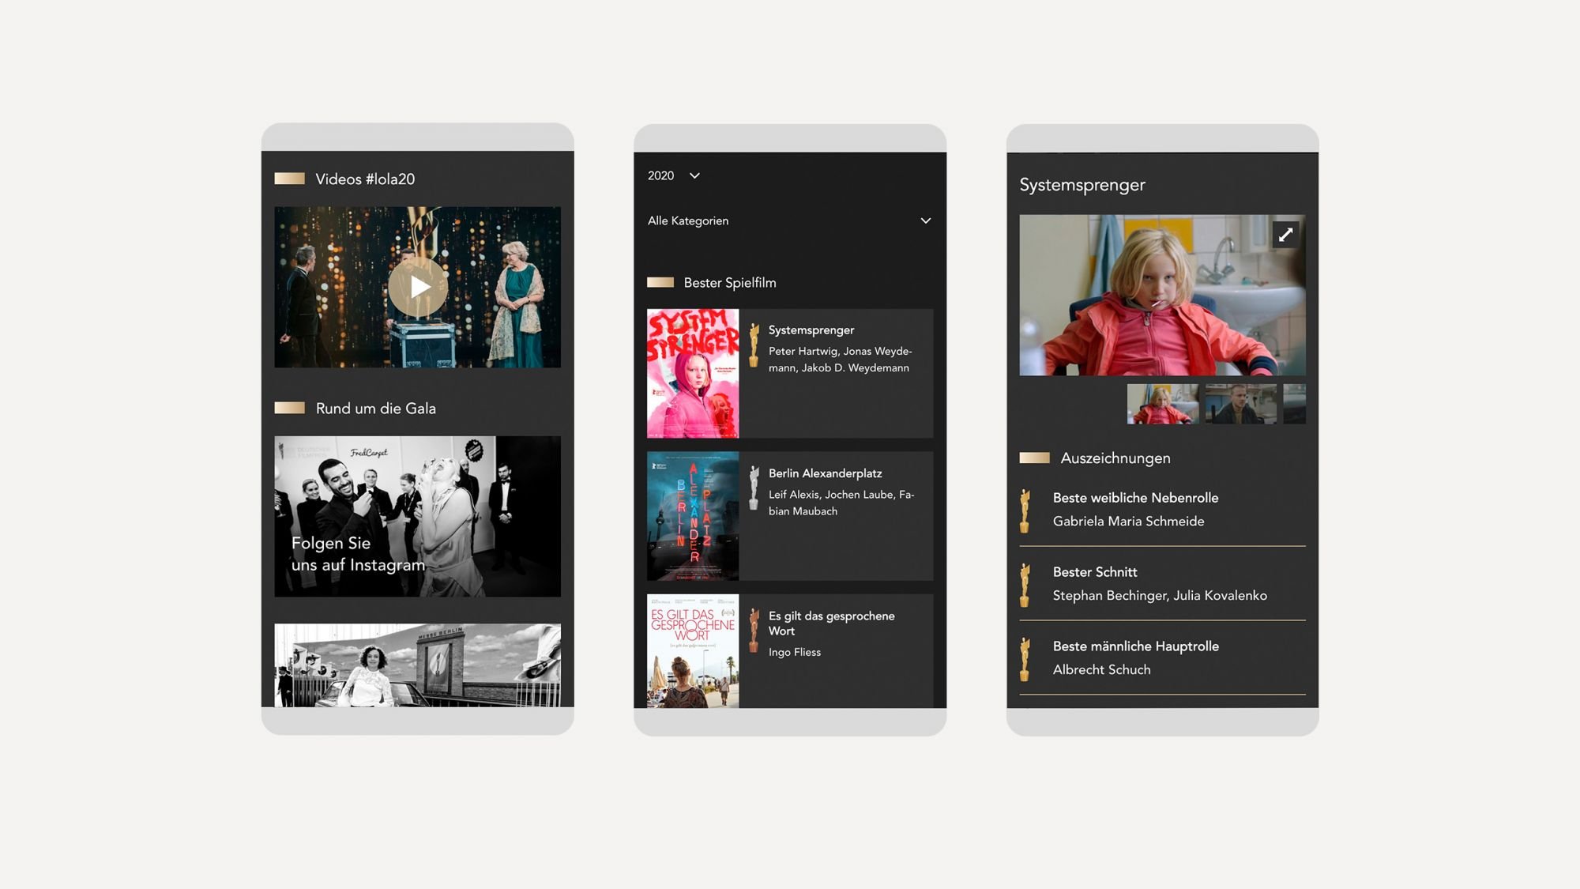The height and width of the screenshot is (889, 1580).
Task: Click Peter Hartwig, Jonas Weydemann producer names
Action: tap(840, 360)
